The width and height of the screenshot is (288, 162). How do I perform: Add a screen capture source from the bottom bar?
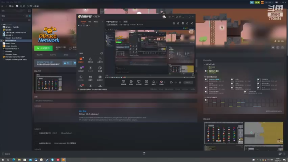click(123, 82)
